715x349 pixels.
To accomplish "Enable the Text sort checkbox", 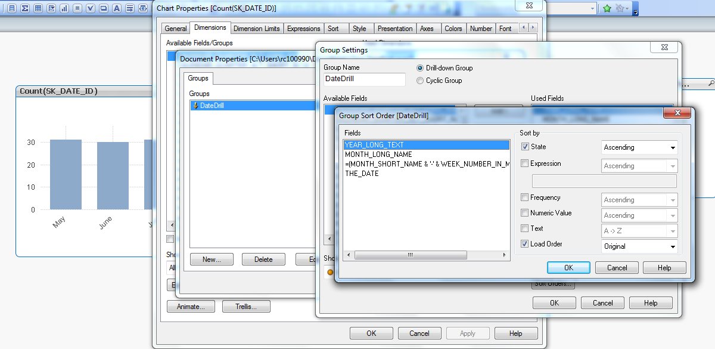I will 525,228.
